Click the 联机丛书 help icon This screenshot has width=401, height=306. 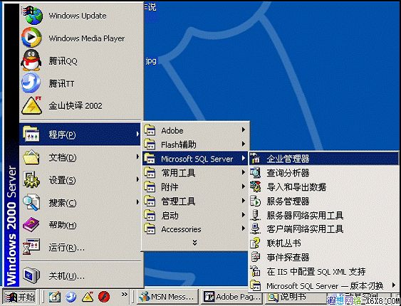point(255,243)
